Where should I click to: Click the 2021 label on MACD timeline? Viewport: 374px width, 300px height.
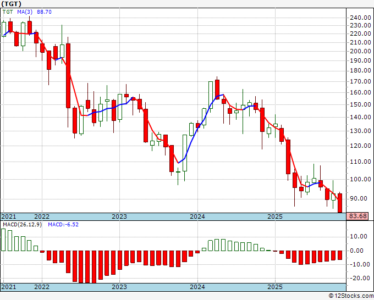click(9, 287)
